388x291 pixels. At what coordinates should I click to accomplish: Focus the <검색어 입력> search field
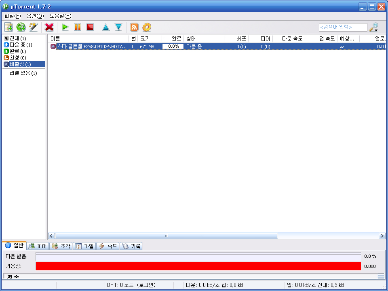coord(343,27)
